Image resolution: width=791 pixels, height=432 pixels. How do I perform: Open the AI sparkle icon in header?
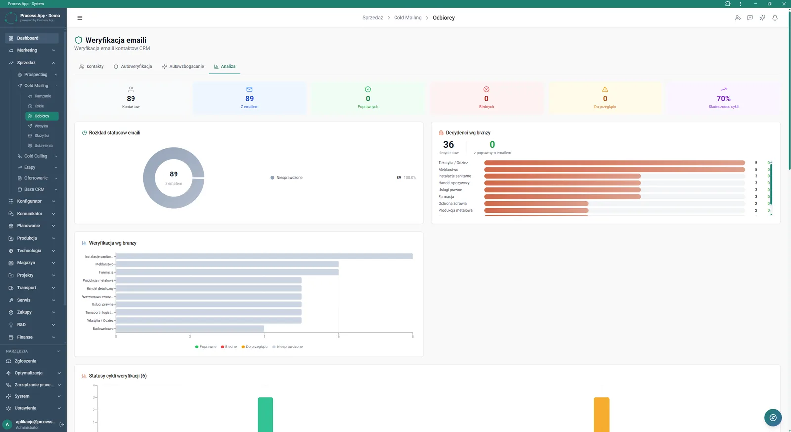[762, 18]
